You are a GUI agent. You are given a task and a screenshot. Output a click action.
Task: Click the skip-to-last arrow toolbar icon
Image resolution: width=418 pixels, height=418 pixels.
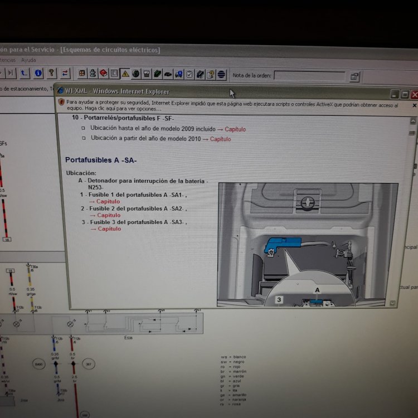click(11, 73)
